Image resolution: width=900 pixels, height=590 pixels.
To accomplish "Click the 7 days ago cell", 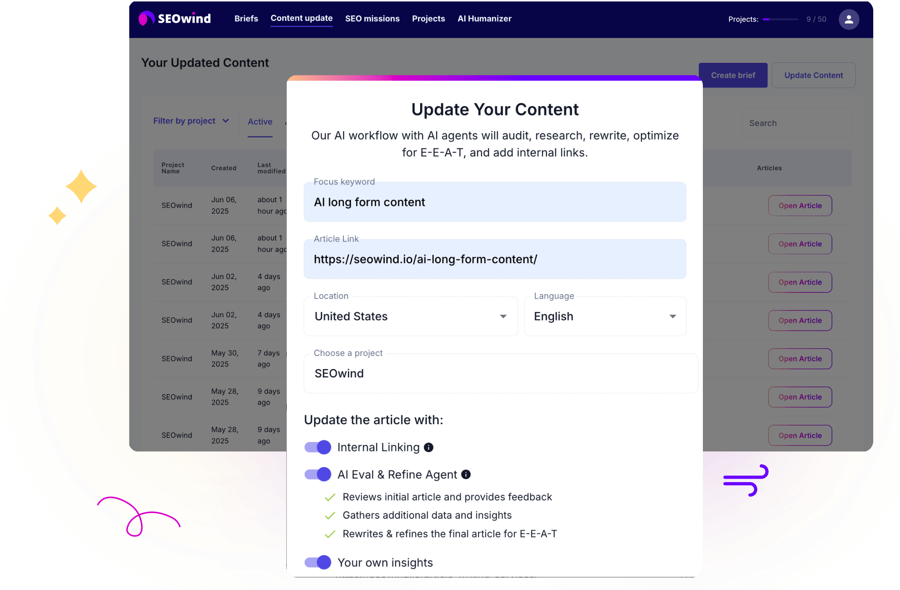I will click(x=268, y=359).
